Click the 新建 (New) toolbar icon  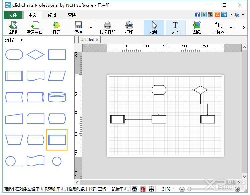coord(13,28)
